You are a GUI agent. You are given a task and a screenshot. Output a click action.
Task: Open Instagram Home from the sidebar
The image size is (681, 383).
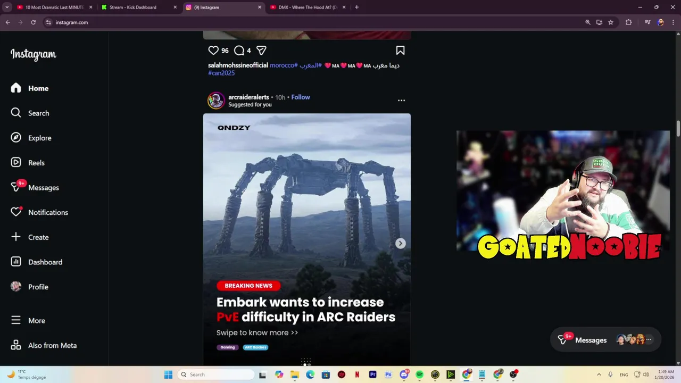pos(30,88)
